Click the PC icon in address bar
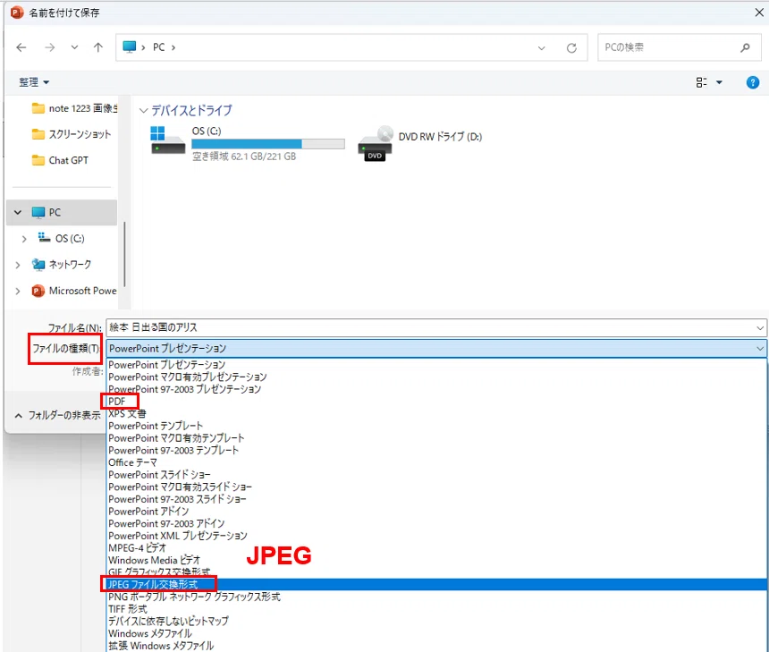Viewport: 769px width, 652px height. pos(130,47)
